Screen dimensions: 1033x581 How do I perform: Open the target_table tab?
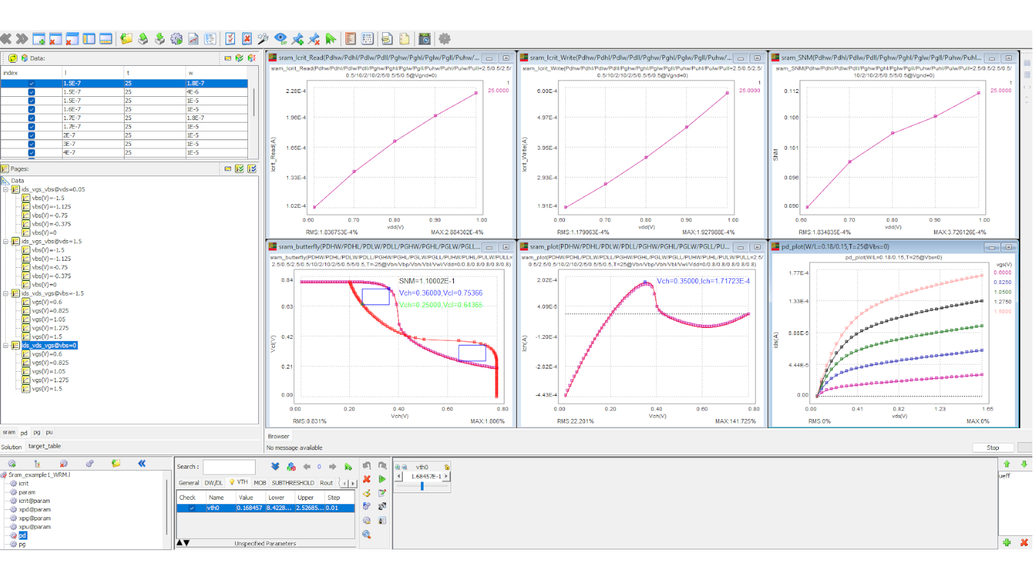click(x=45, y=446)
